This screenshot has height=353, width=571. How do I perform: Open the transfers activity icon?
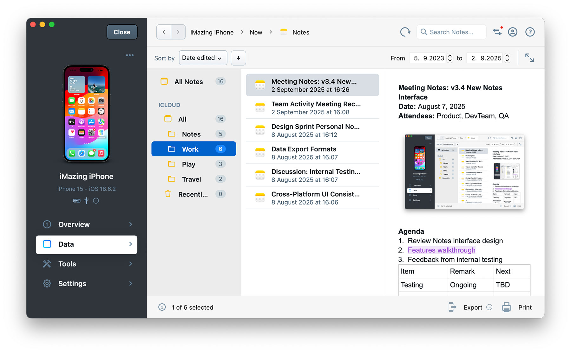click(x=497, y=32)
